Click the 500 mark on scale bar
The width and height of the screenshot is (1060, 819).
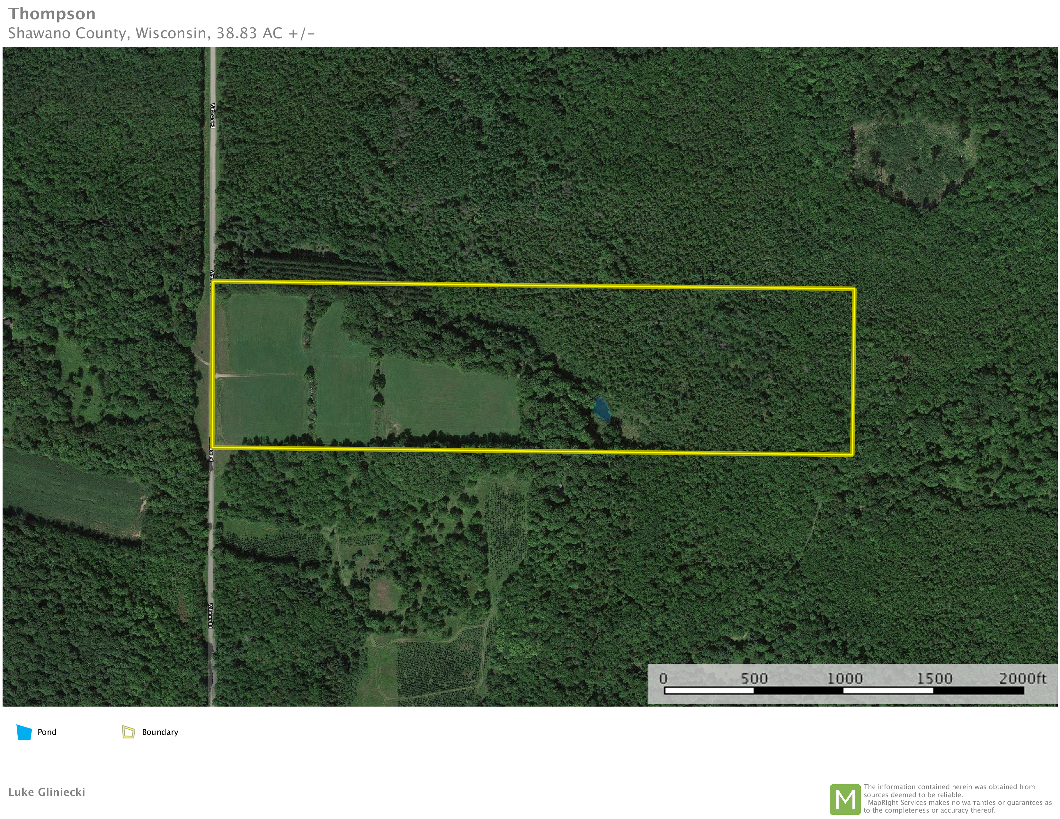click(x=754, y=678)
